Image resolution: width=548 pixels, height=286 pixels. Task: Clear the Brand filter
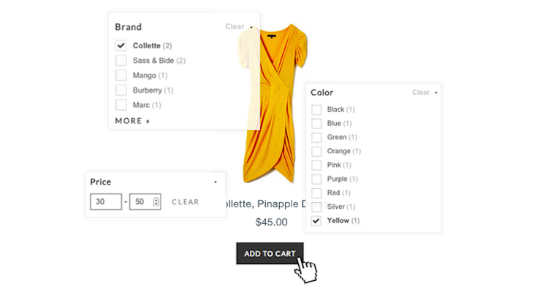(x=235, y=26)
